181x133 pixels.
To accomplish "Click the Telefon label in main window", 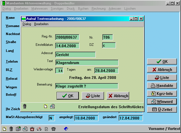I will pyautogui.click(x=12, y=62).
